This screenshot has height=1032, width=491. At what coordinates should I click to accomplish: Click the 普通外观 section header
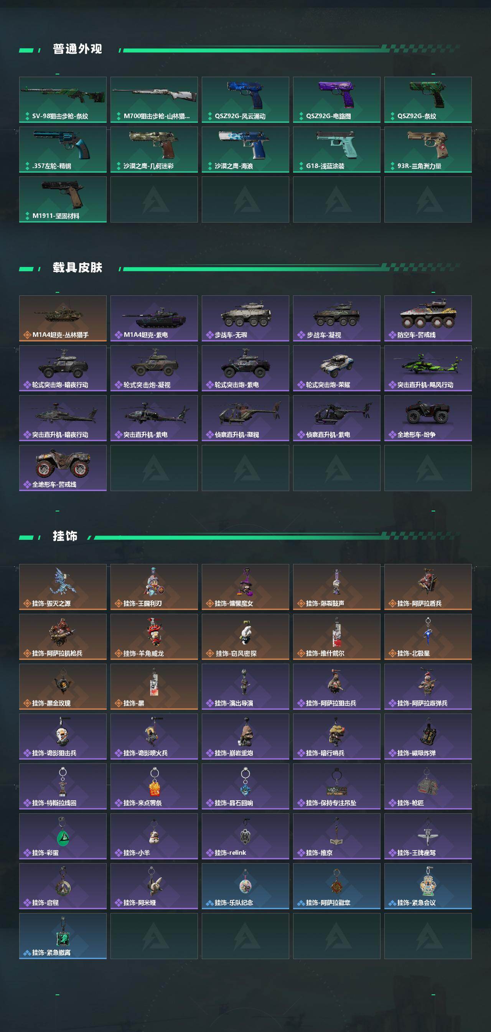coord(77,49)
